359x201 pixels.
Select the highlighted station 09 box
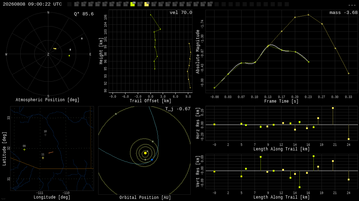pos(133,4)
